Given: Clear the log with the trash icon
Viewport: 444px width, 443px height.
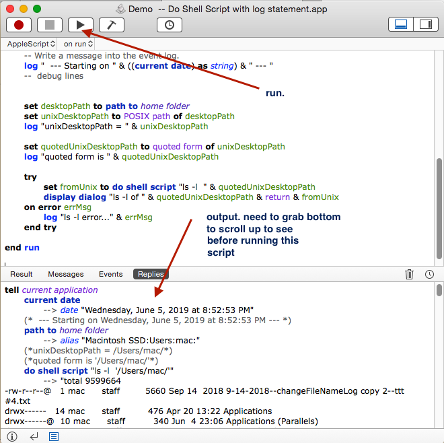Looking at the screenshot, I should pyautogui.click(x=409, y=274).
